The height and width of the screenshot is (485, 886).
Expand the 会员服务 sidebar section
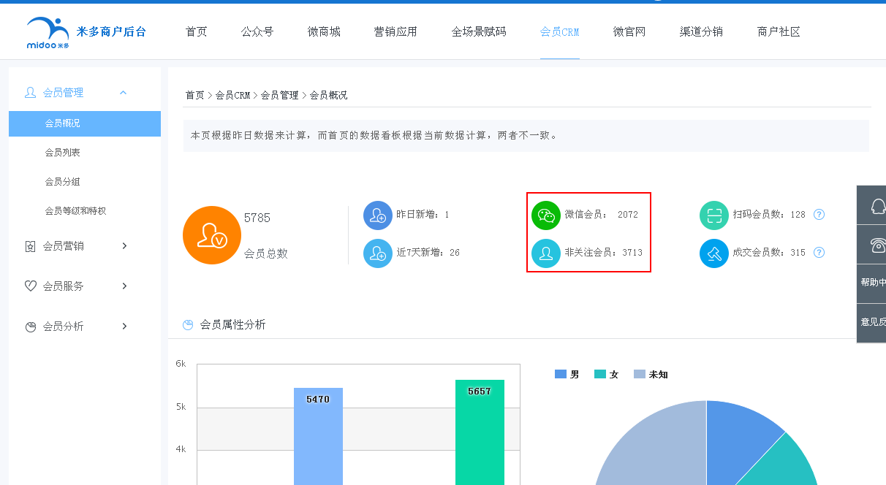(124, 286)
